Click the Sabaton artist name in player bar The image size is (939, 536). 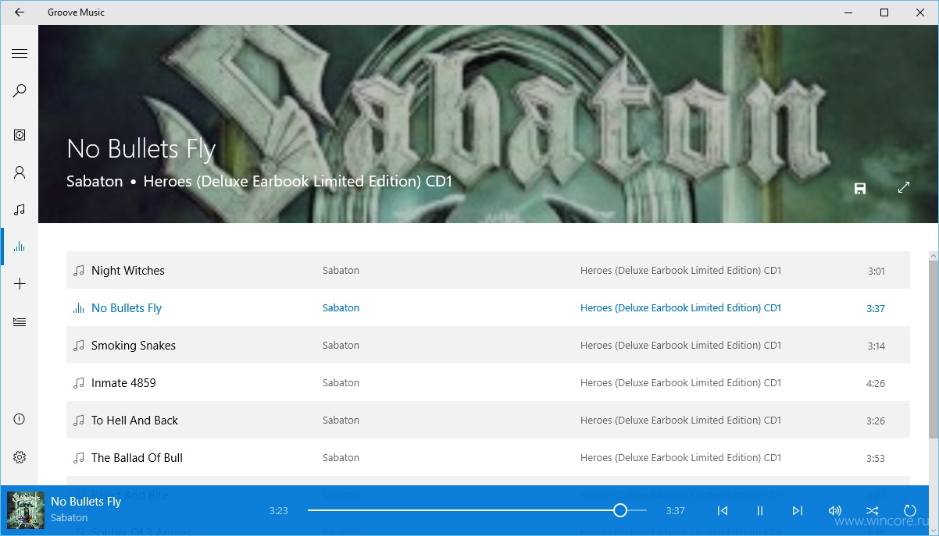pyautogui.click(x=69, y=518)
